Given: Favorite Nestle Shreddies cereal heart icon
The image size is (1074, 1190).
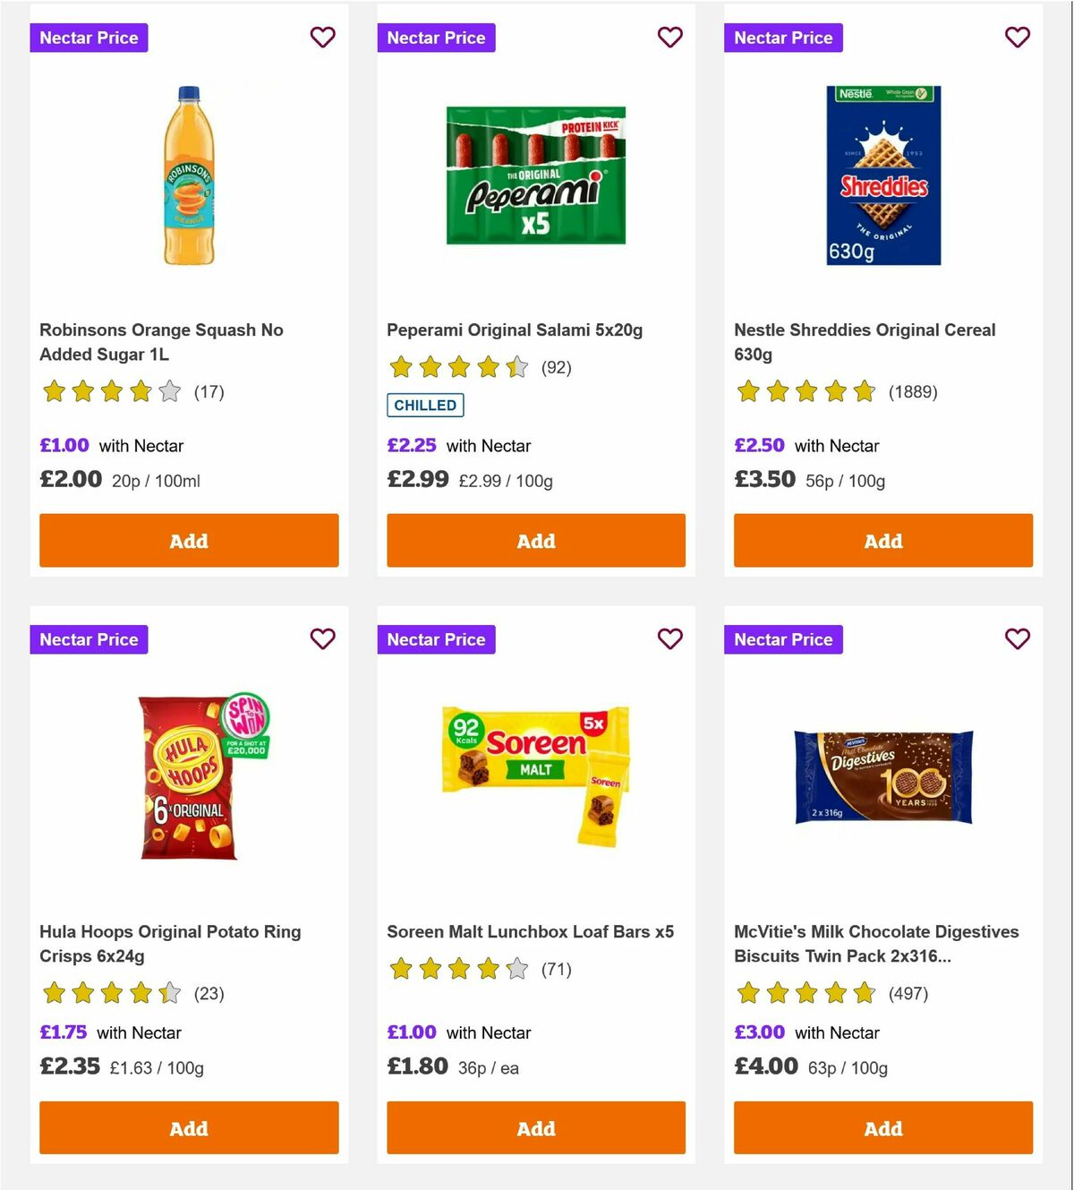Looking at the screenshot, I should [1017, 38].
